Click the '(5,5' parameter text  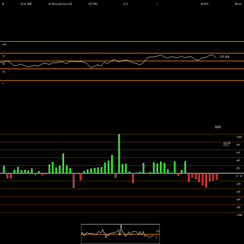pos(125,4)
